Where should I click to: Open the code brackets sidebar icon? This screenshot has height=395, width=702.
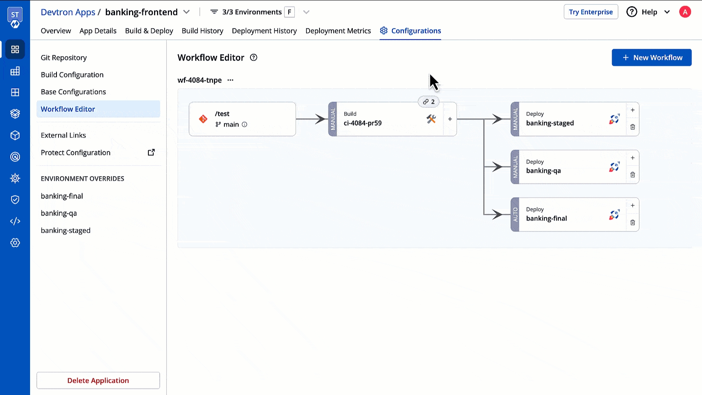(x=15, y=221)
